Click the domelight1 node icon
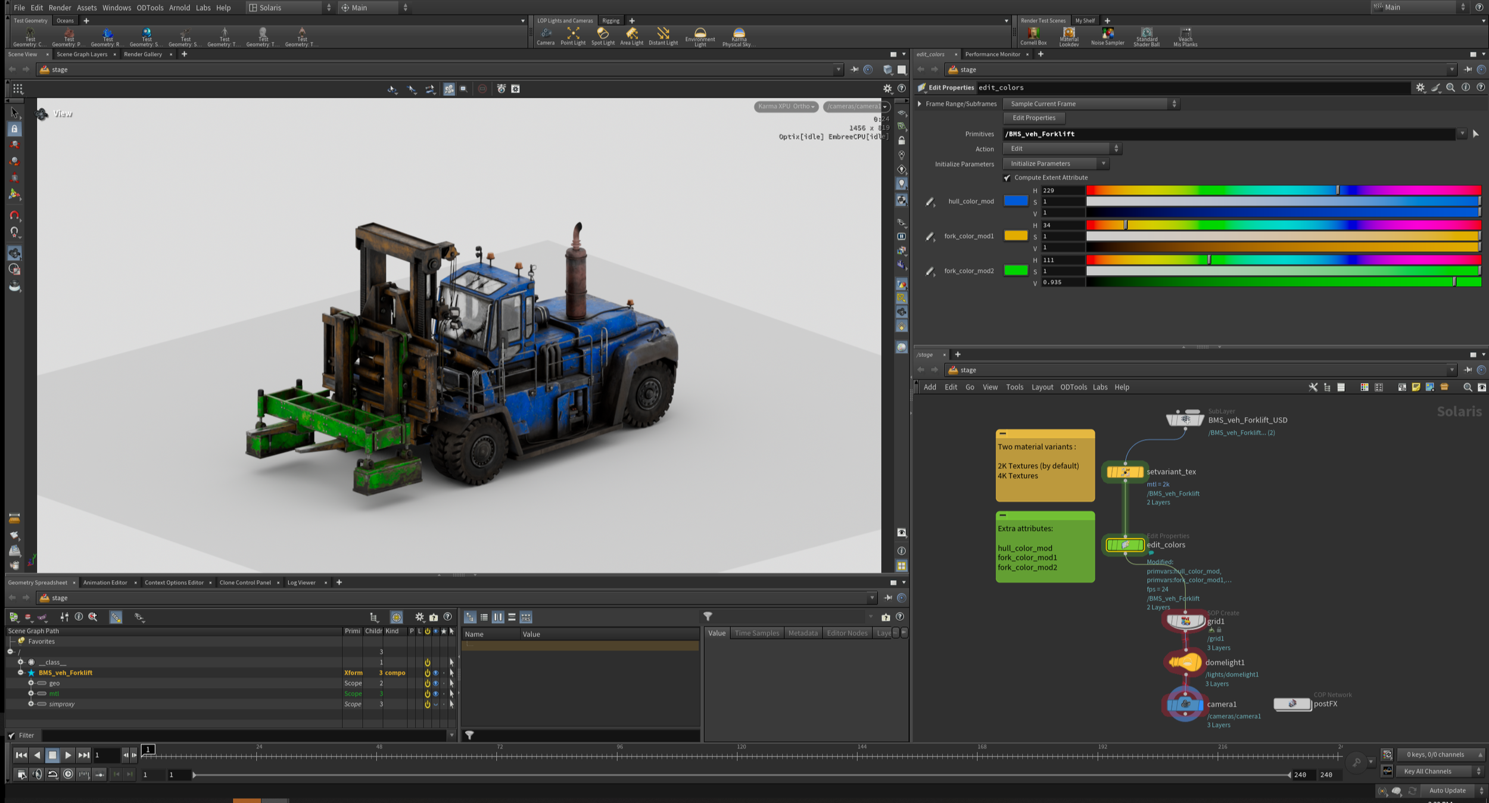Screen dimensions: 1489x803 coord(1185,662)
